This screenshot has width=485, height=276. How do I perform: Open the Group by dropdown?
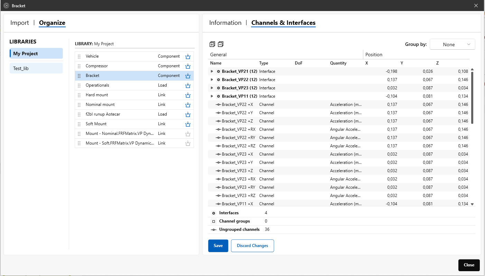(x=452, y=45)
